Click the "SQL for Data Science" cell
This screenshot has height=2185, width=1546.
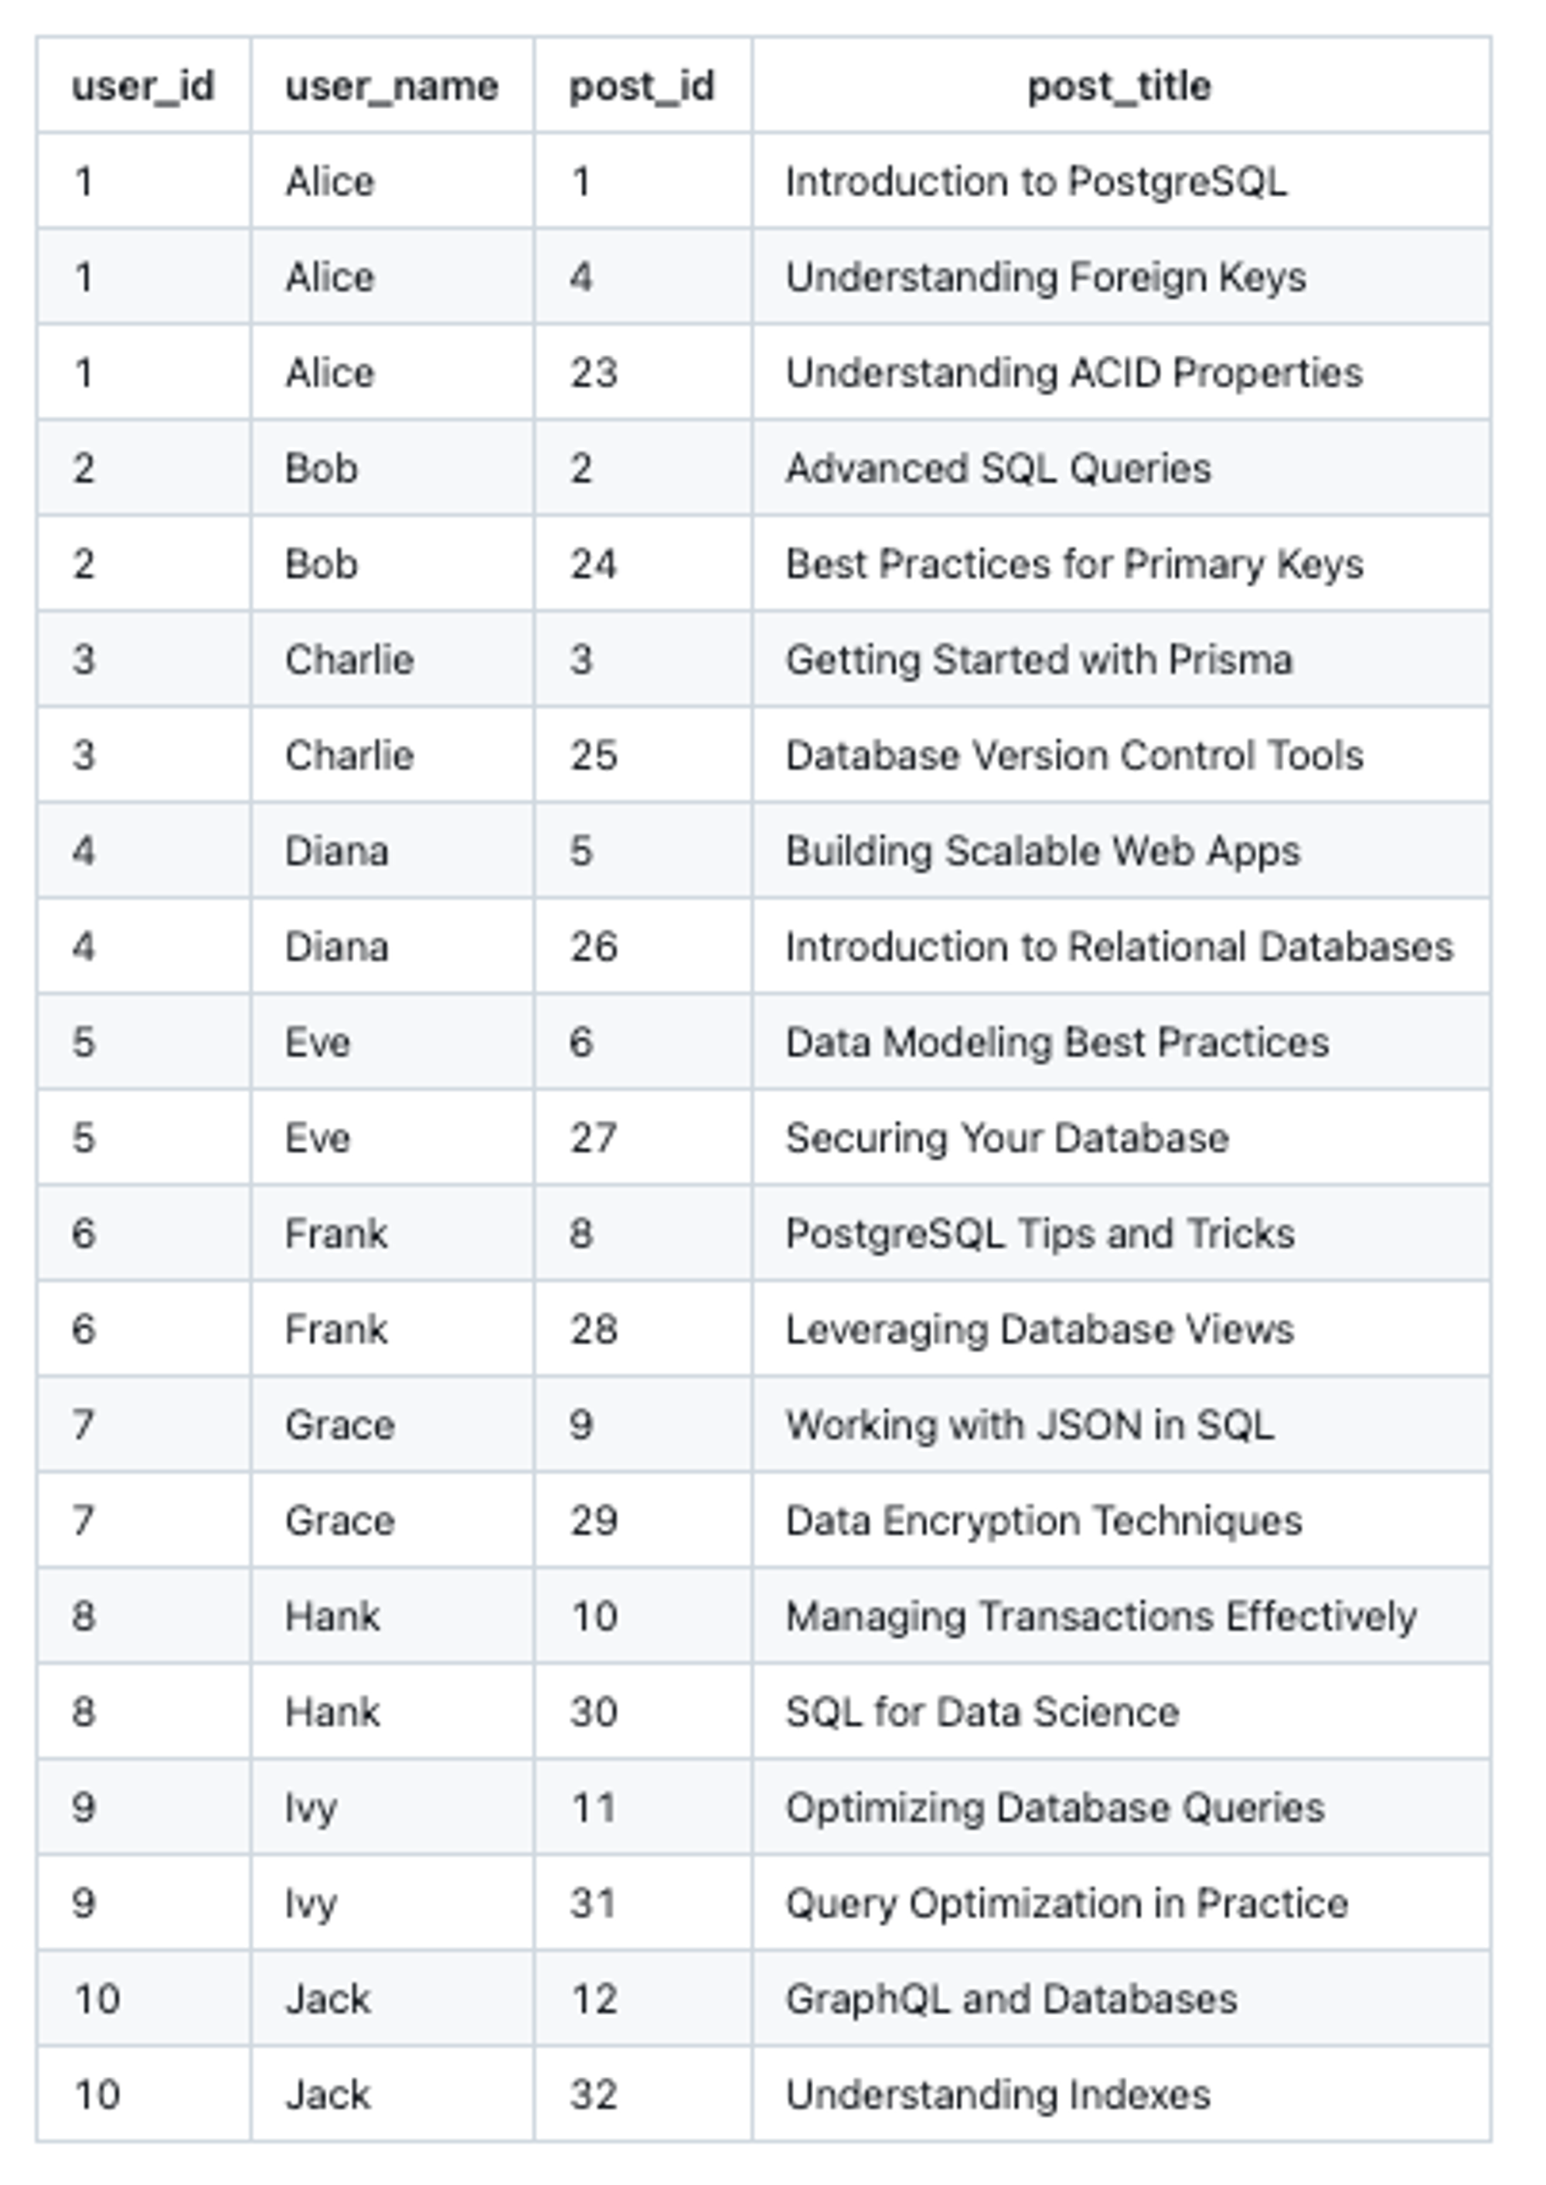click(982, 1711)
